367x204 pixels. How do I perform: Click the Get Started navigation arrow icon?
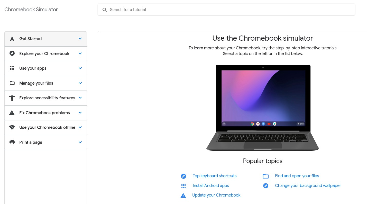pyautogui.click(x=12, y=39)
